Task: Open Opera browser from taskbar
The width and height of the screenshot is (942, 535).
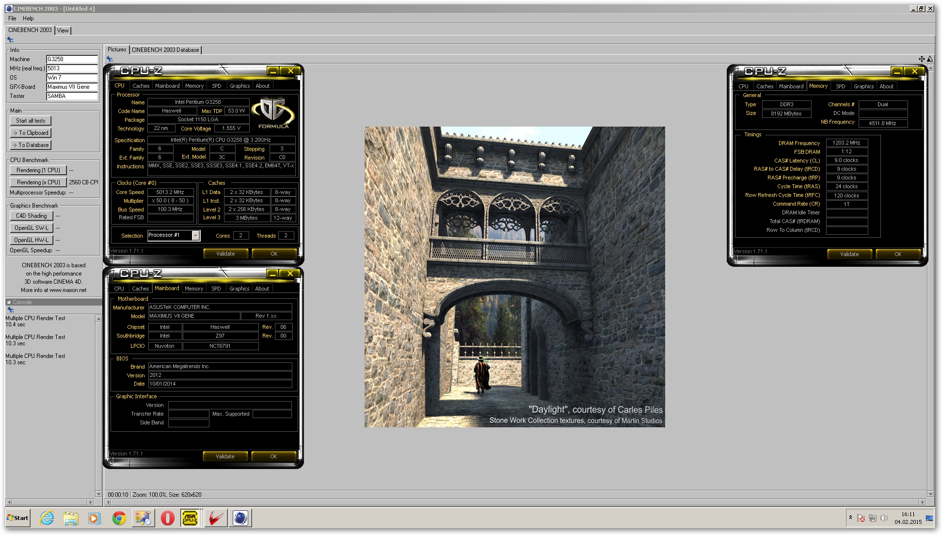Action: [167, 518]
